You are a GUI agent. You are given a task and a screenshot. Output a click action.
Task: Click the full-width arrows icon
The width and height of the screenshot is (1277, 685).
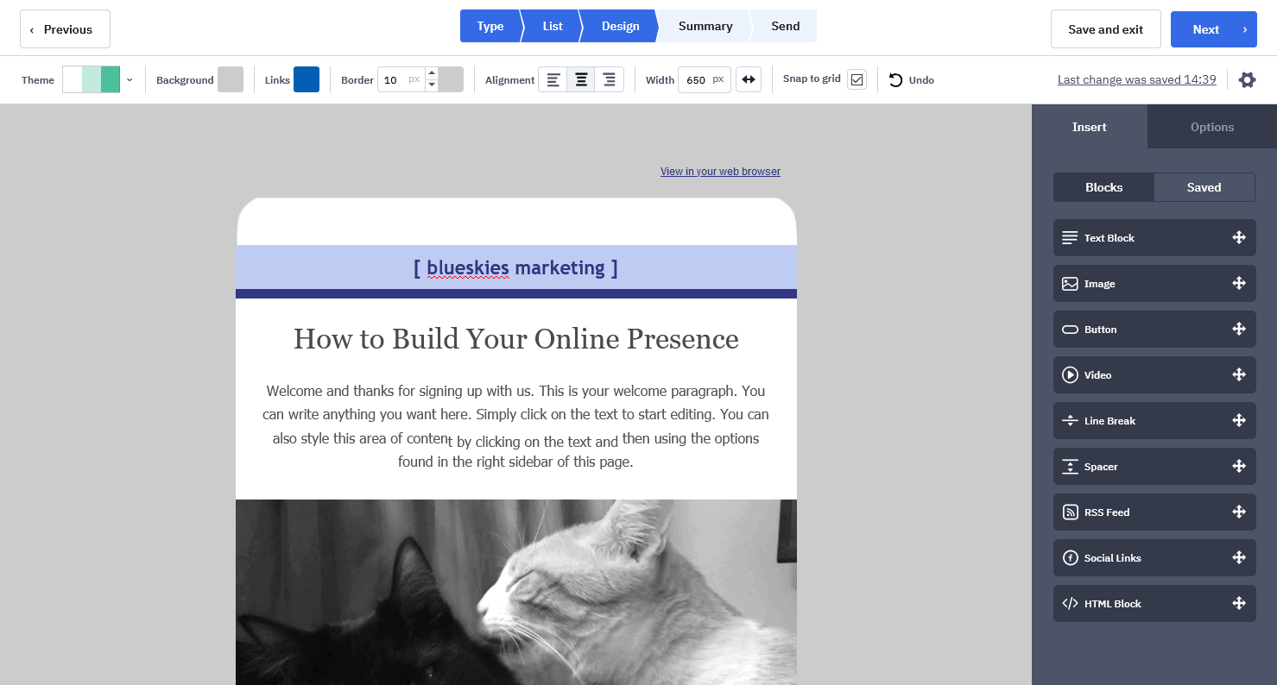749,80
